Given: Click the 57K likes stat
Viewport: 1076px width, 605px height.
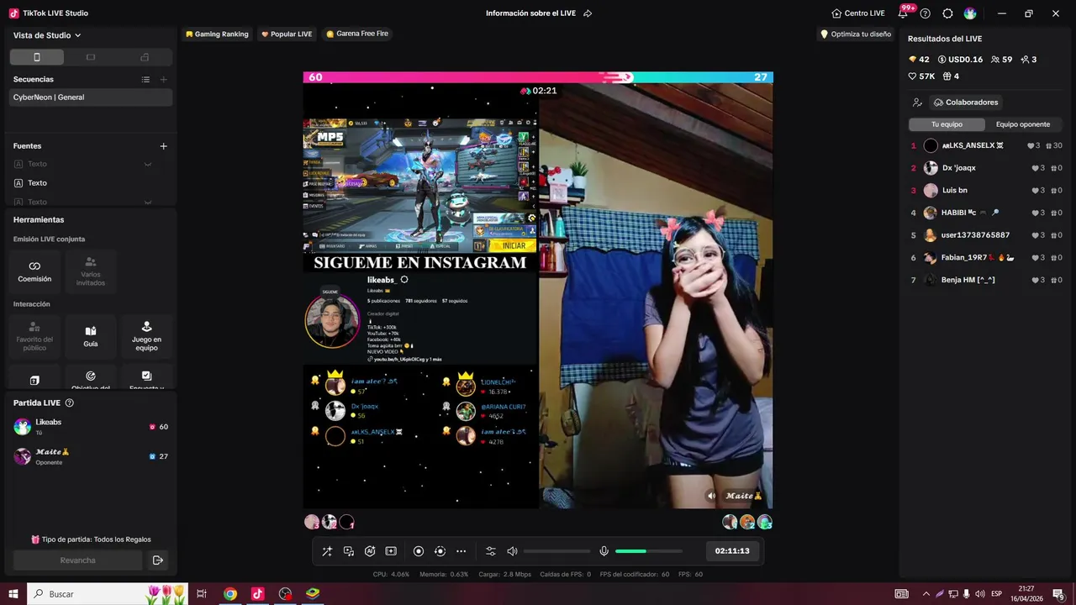Looking at the screenshot, I should coord(921,76).
